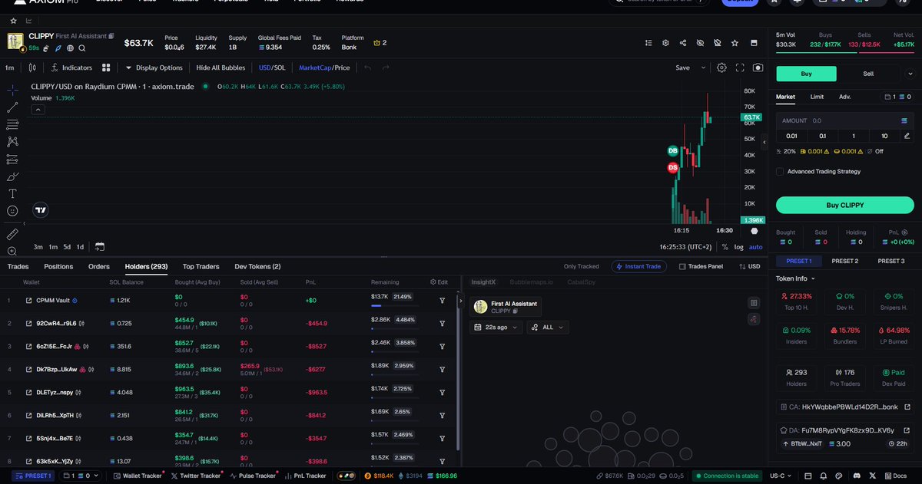This screenshot has height=484, width=922.
Task: Toggle MarketCap/Price chart mode
Action: click(x=323, y=67)
